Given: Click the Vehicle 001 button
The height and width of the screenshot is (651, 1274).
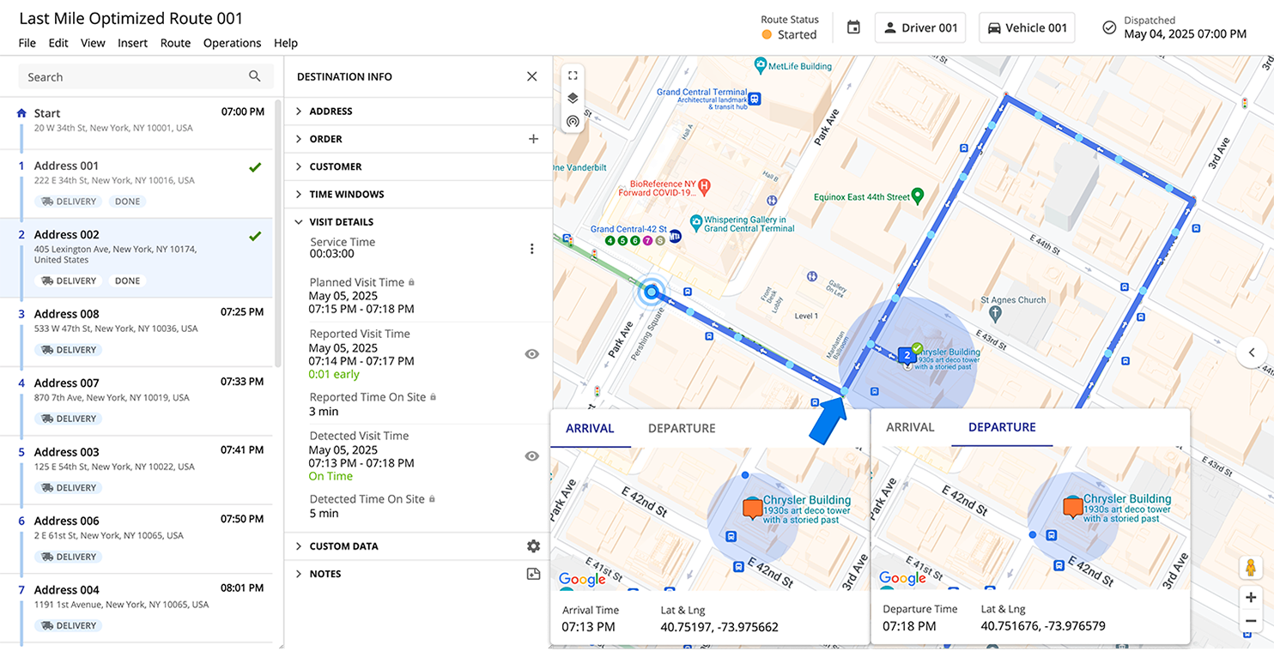Looking at the screenshot, I should tap(1026, 27).
